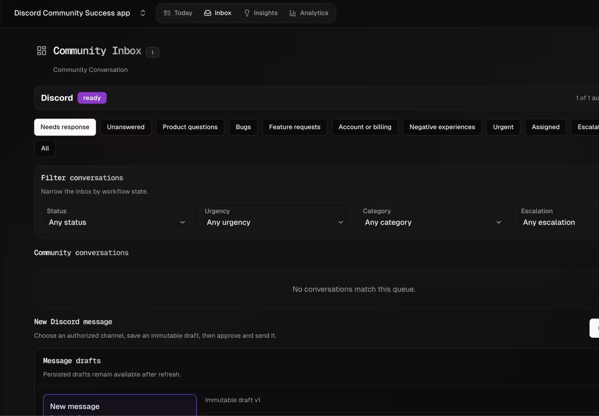Filter by Product questions
Screen dimensions: 599x416
[190, 127]
